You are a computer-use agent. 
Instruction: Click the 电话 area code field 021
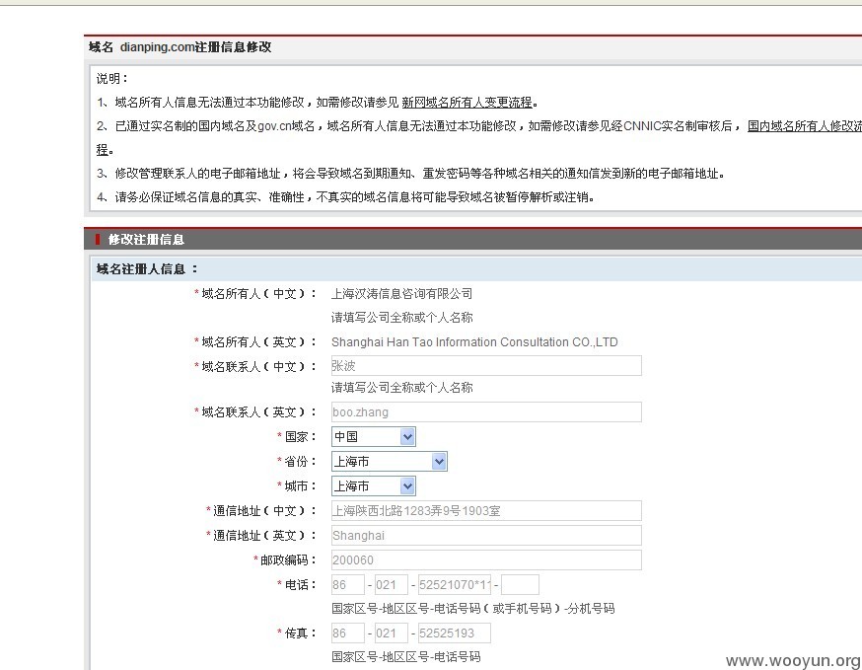[392, 585]
